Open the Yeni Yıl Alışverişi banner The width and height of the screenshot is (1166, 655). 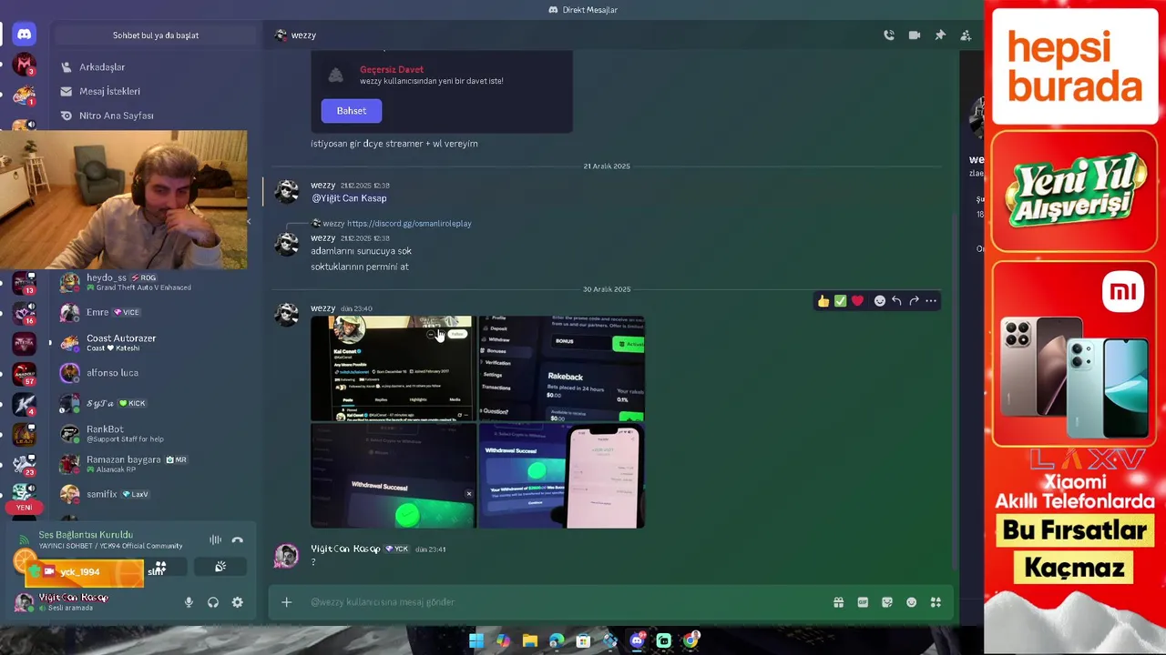1075,192
